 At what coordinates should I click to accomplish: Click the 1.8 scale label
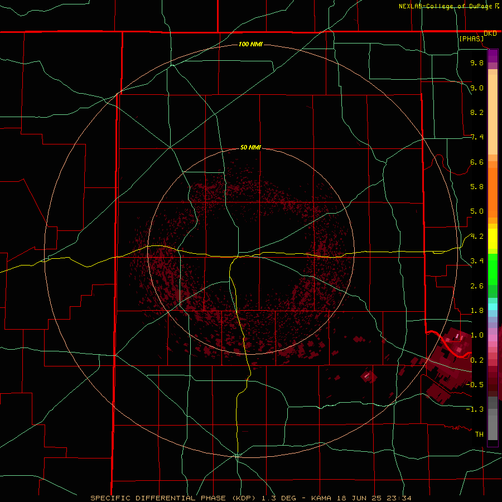[x=477, y=311]
